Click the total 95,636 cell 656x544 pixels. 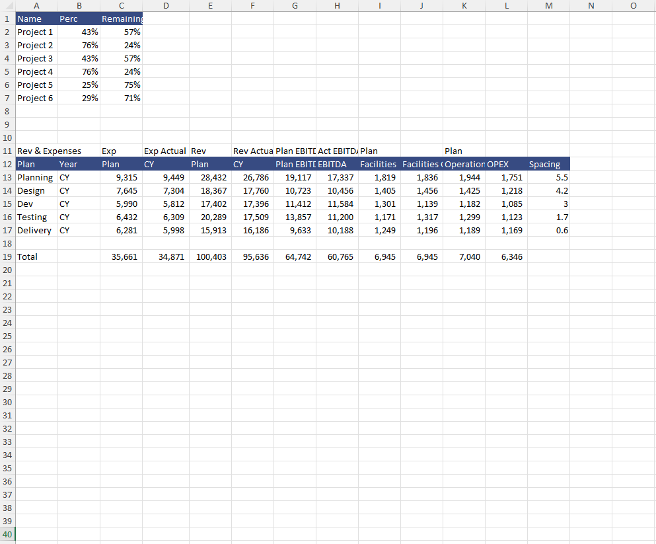click(x=253, y=256)
